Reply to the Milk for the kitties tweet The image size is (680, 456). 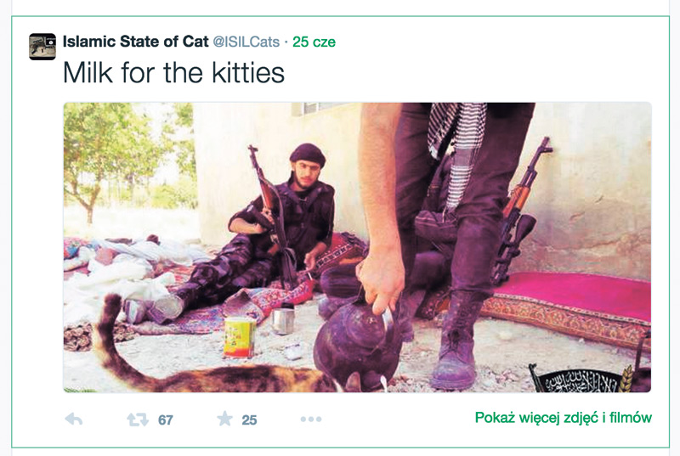coord(74,419)
